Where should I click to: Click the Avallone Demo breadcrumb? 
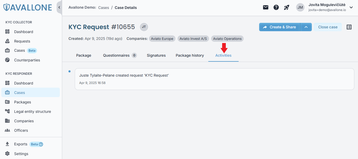pos(82,8)
